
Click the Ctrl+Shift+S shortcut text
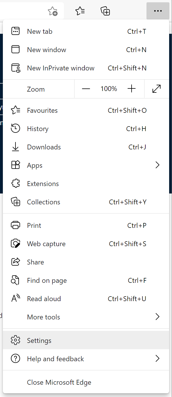tap(128, 244)
